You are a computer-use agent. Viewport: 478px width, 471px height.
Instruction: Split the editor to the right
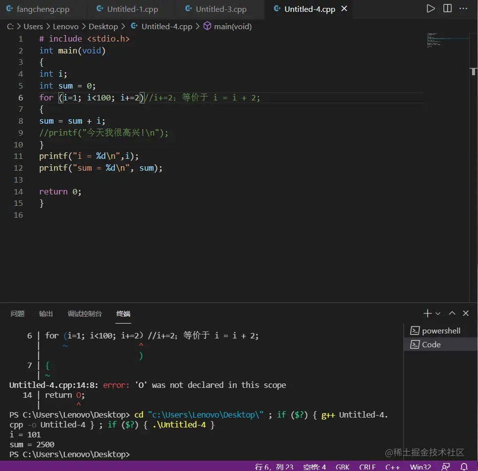447,8
